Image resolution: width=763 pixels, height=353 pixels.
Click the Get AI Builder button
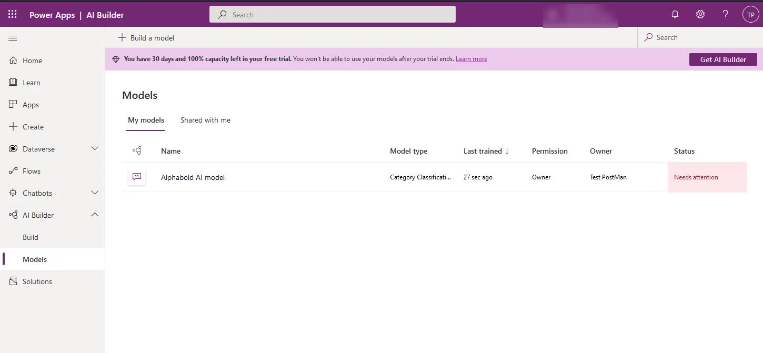point(723,59)
